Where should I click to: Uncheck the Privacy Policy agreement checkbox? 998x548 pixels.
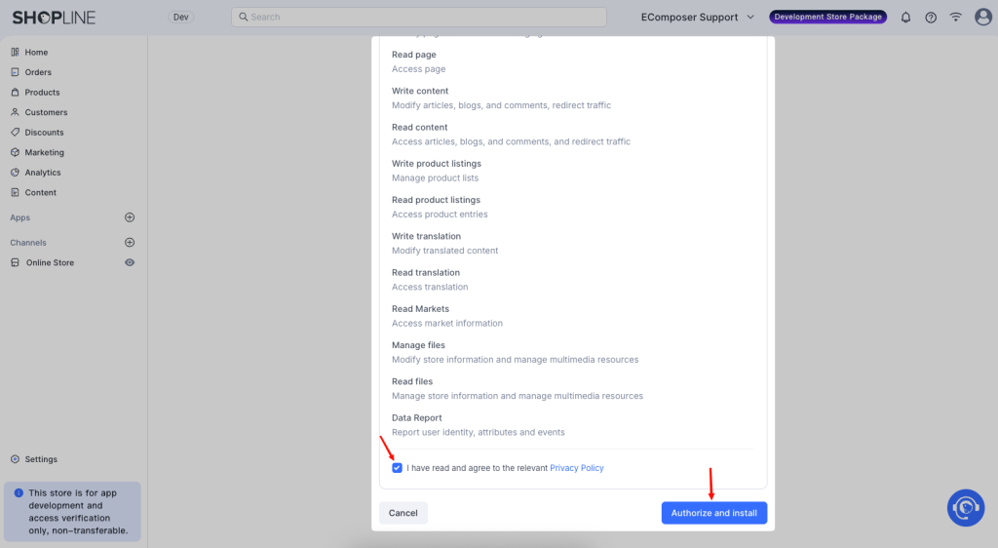tap(397, 468)
